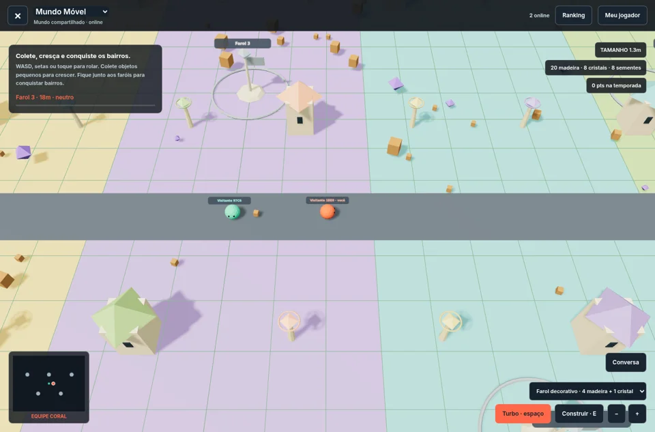The image size is (655, 432).
Task: Click the minimap above EQUIPE CORAL
Action: pos(49,383)
